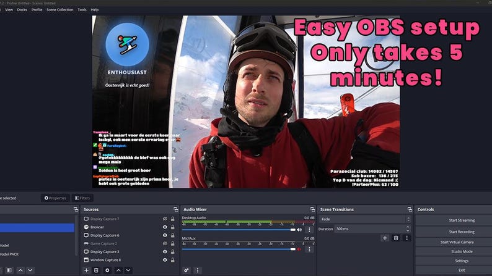Move selected source up
Viewport: 492px width, 276px height.
click(x=118, y=270)
